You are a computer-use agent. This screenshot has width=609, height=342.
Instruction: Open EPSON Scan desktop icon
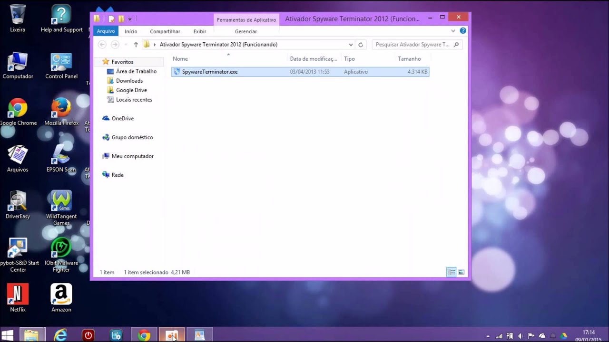coord(61,159)
